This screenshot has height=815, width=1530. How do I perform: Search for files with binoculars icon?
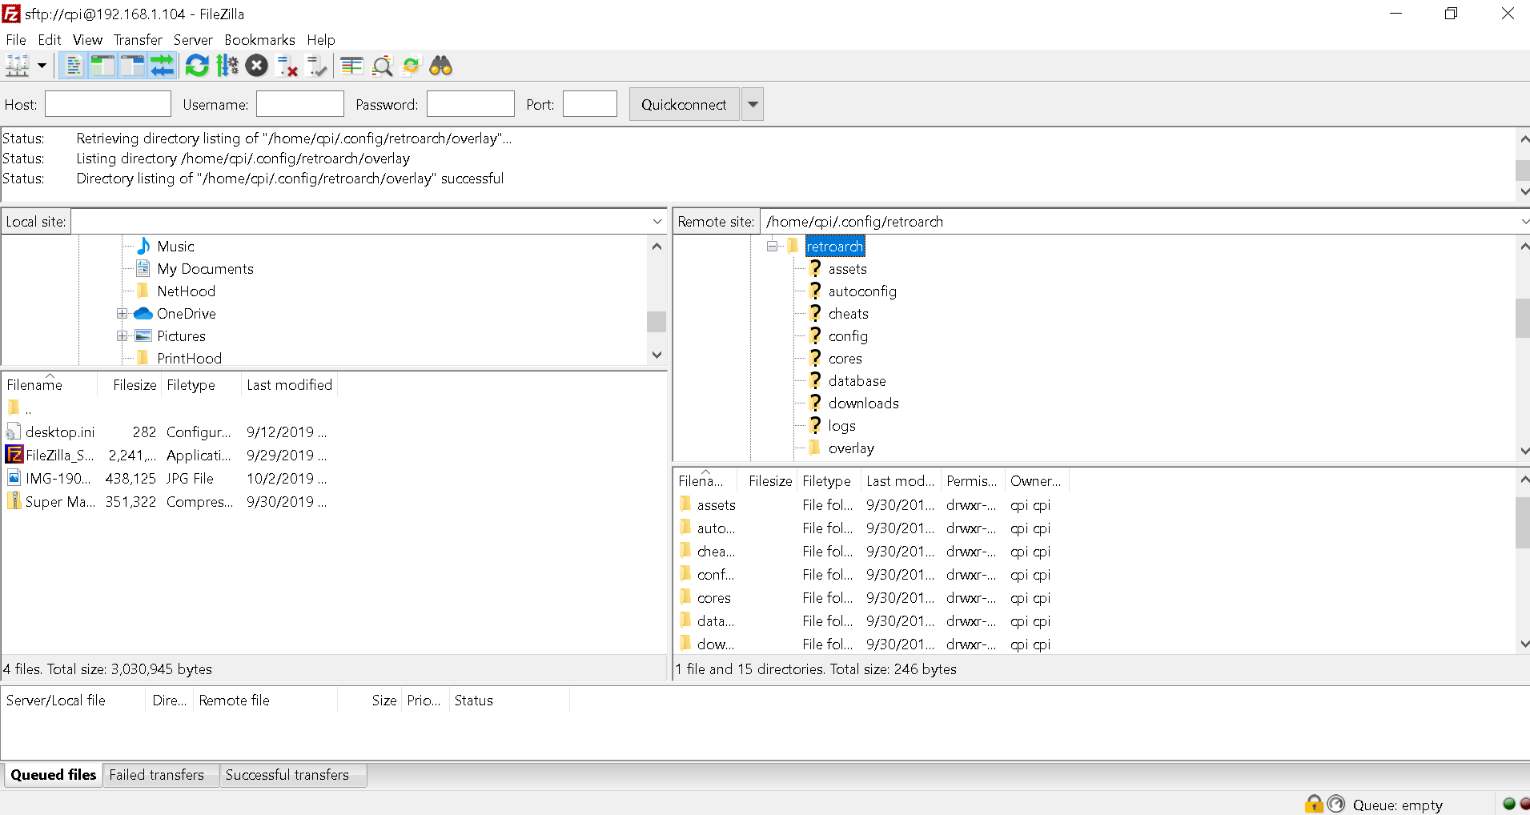pos(441,66)
